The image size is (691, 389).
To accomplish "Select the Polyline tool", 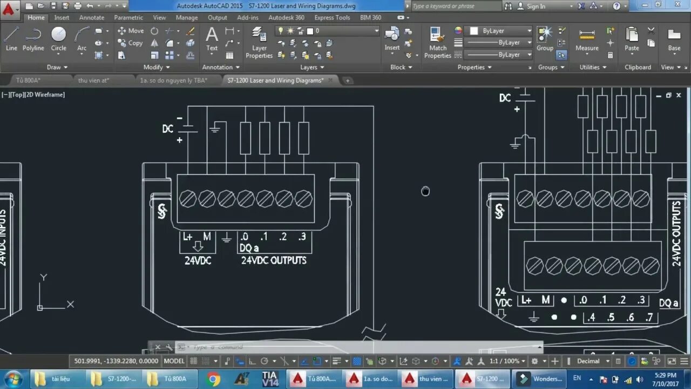I will pyautogui.click(x=33, y=39).
